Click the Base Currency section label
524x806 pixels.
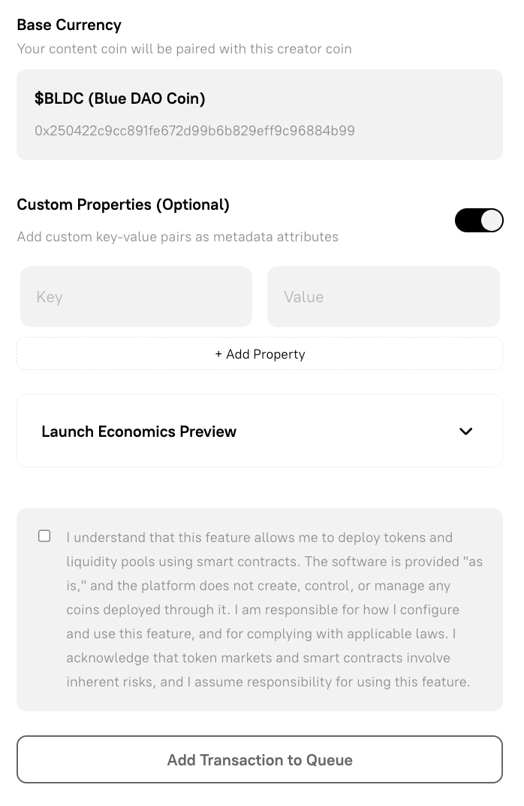pyautogui.click(x=69, y=25)
